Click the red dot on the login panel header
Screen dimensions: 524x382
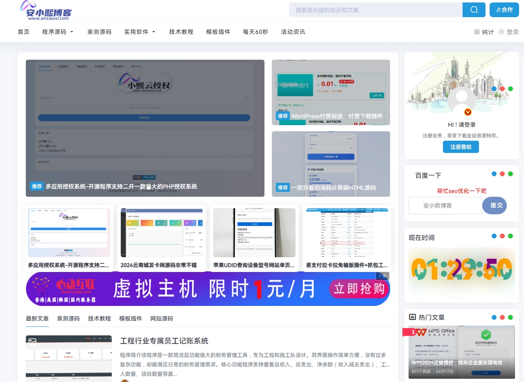point(502,88)
